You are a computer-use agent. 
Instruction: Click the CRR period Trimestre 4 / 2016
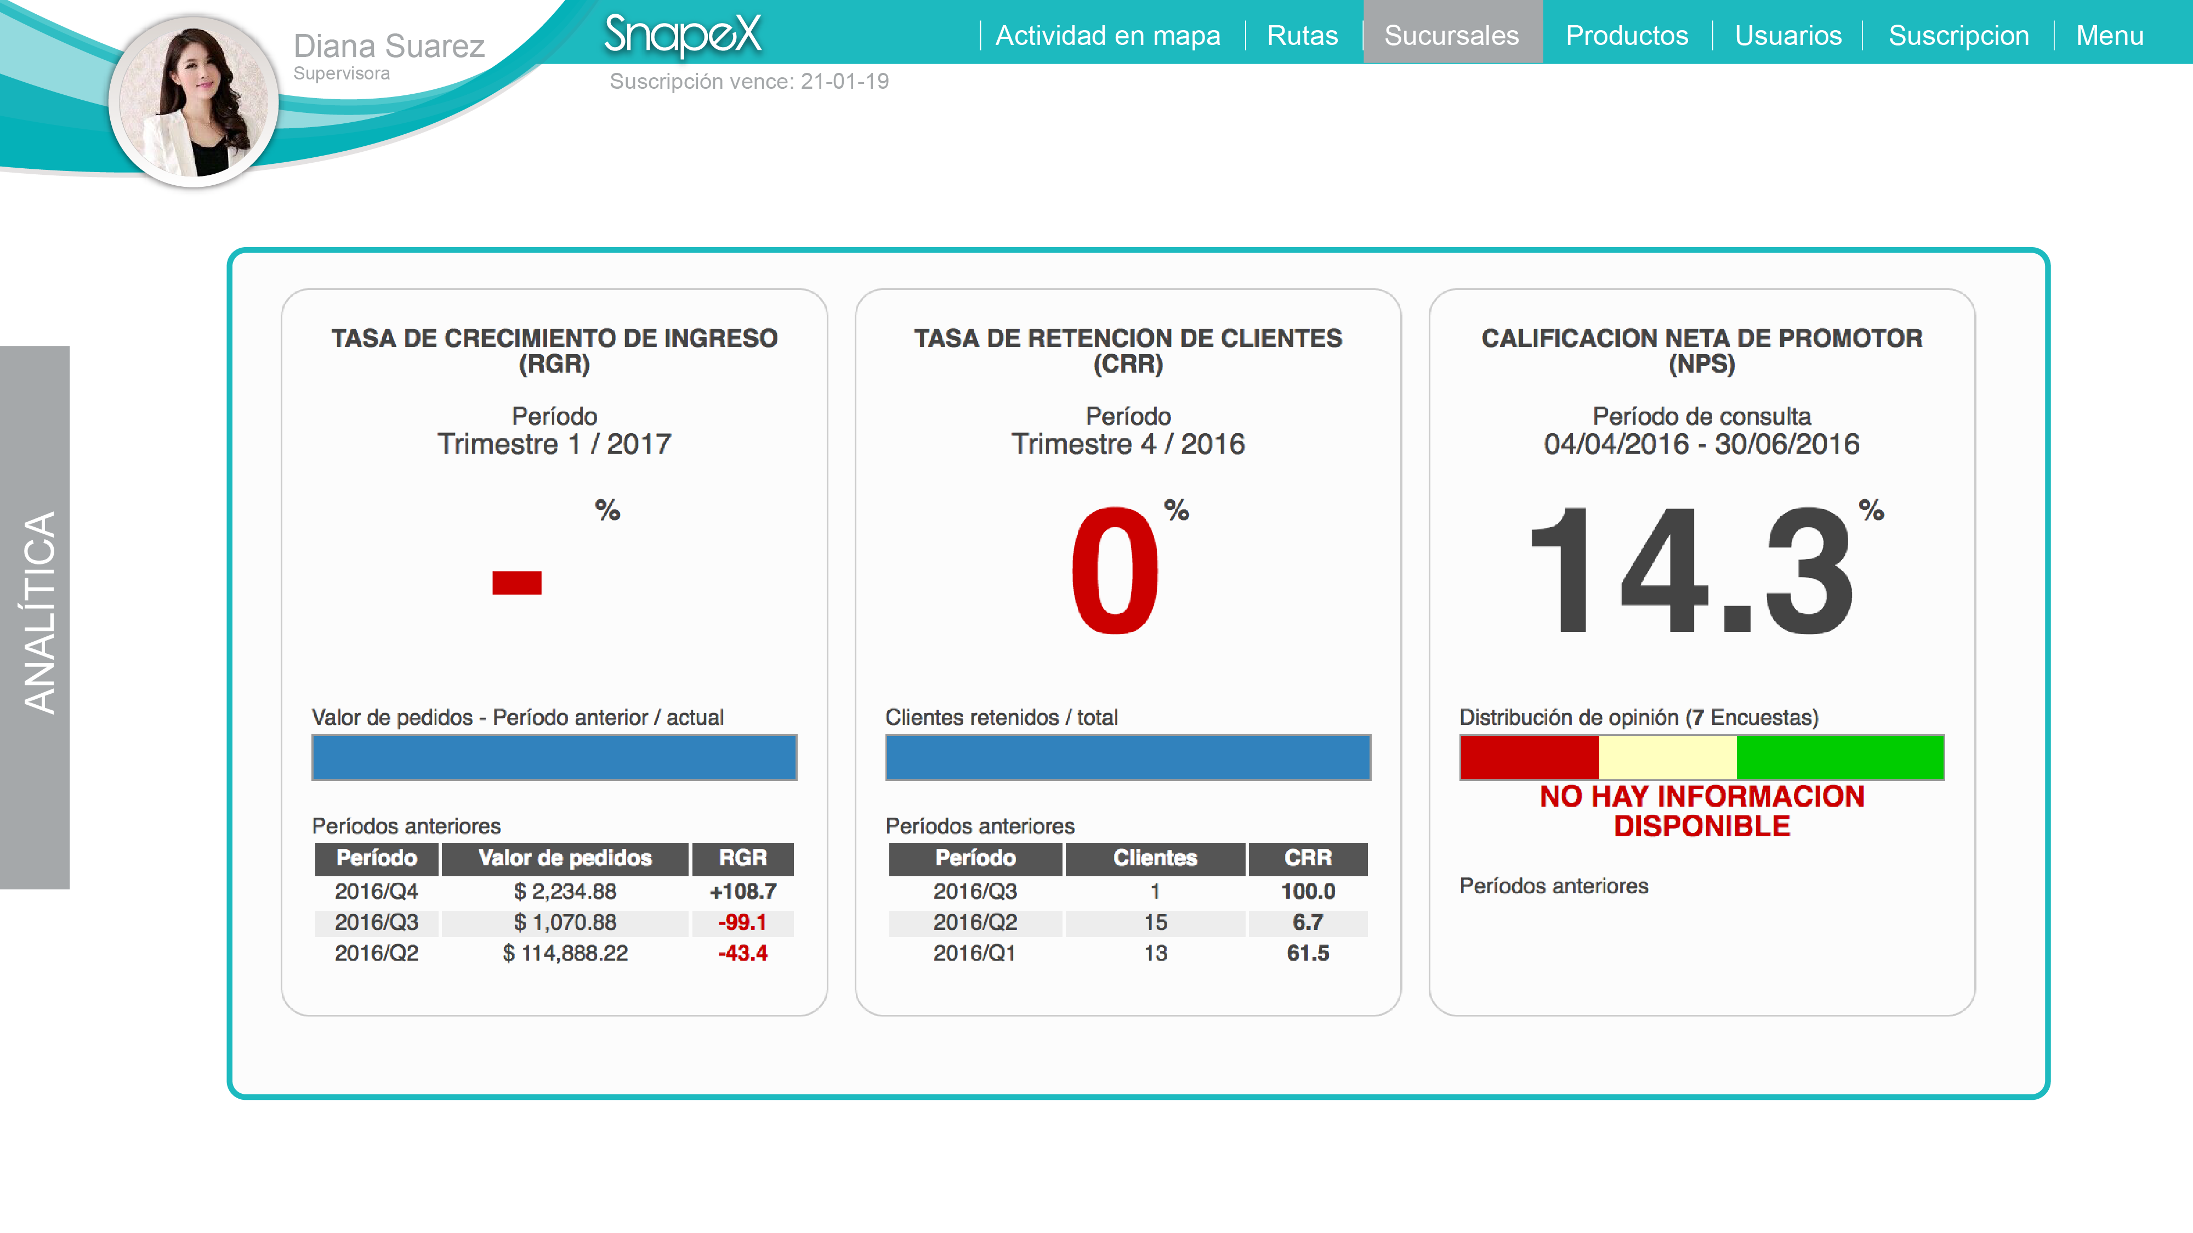(1128, 443)
